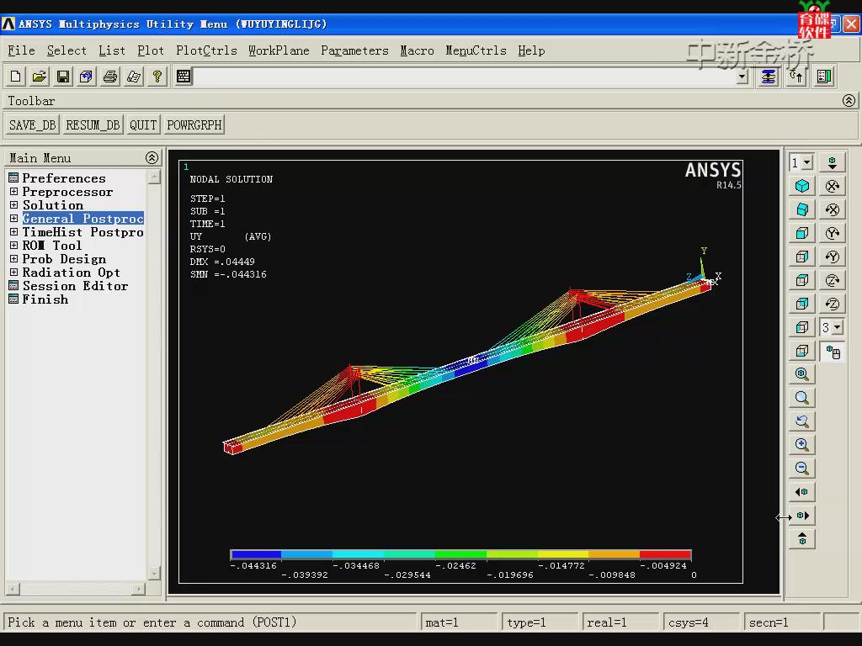
Task: Pan the model right arrow icon
Action: (x=802, y=516)
